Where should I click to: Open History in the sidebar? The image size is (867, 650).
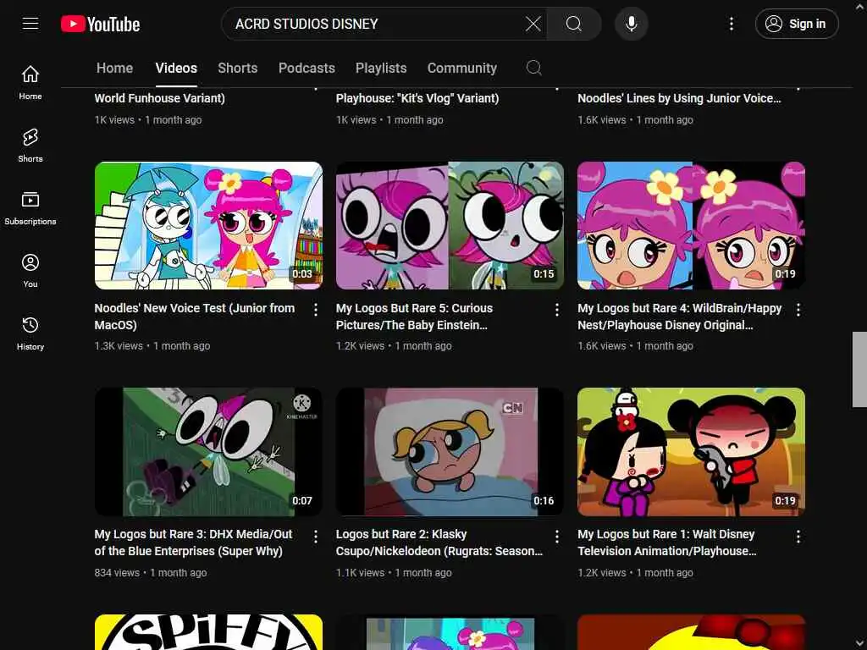point(30,333)
